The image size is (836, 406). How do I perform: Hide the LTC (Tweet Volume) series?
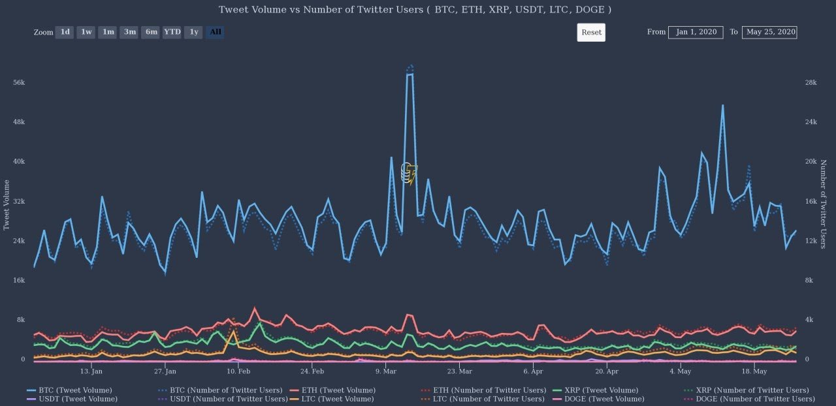coord(332,399)
